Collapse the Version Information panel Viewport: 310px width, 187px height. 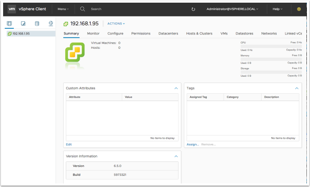coord(176,156)
